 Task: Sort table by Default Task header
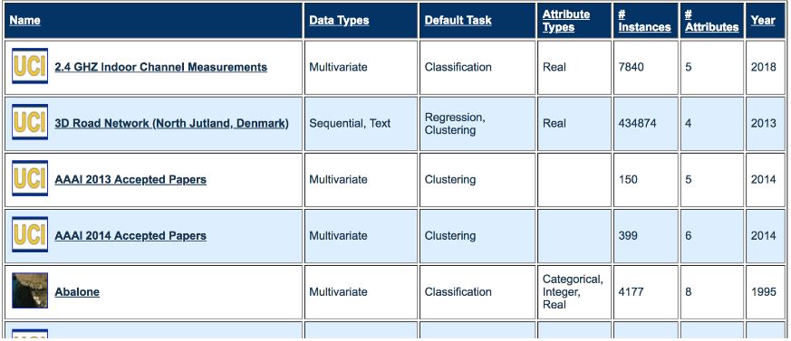pyautogui.click(x=458, y=21)
